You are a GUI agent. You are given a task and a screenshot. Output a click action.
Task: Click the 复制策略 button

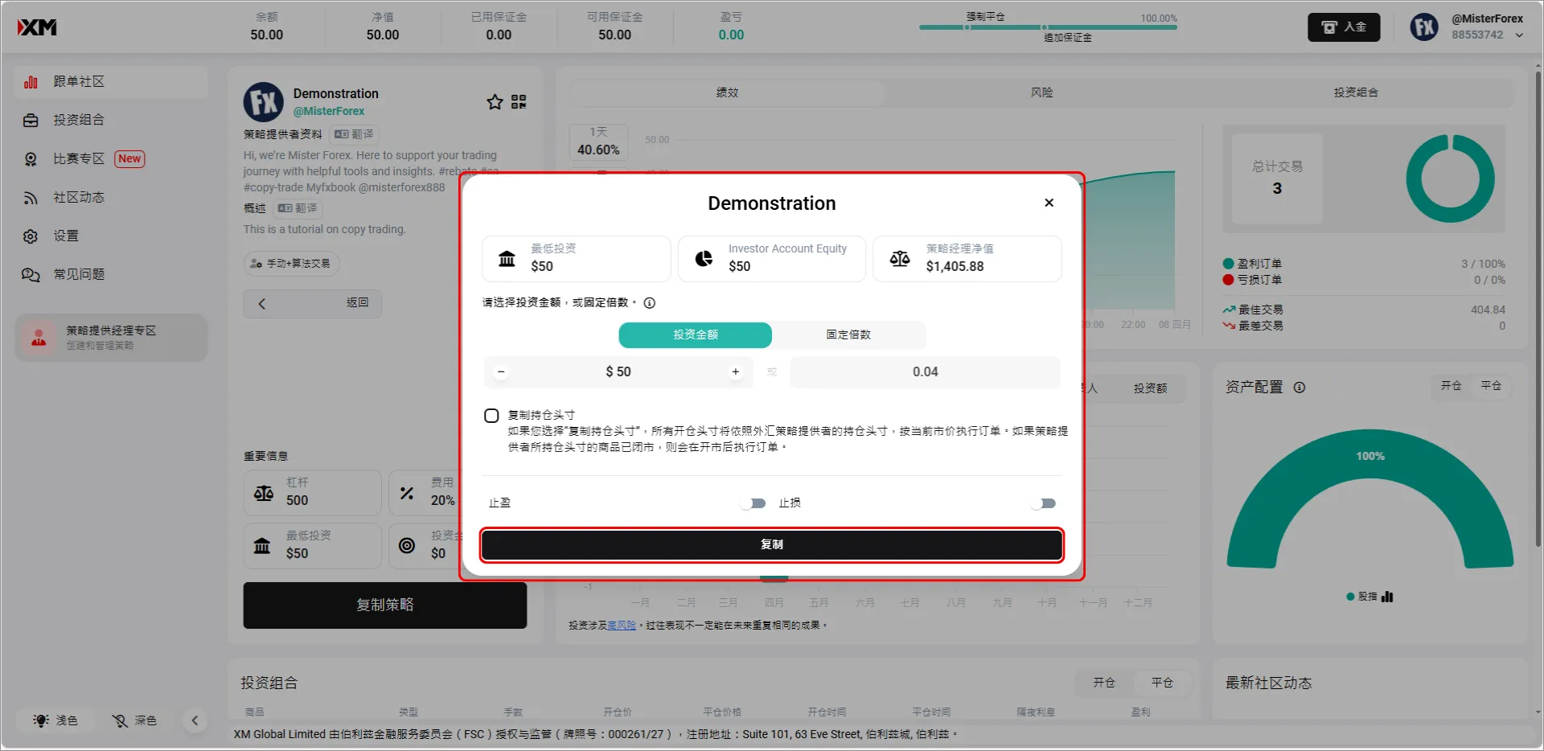pos(385,605)
